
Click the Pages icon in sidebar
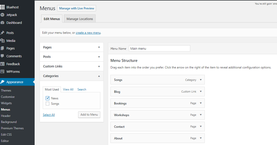point(3,48)
